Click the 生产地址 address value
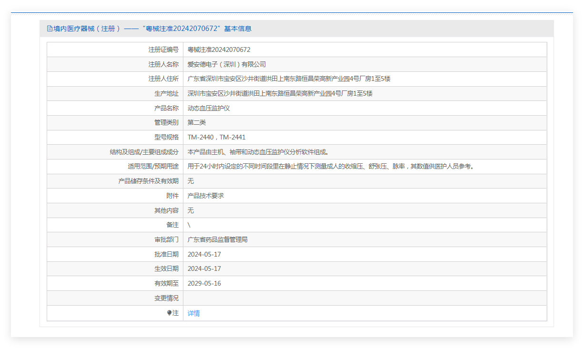 [x=280, y=93]
